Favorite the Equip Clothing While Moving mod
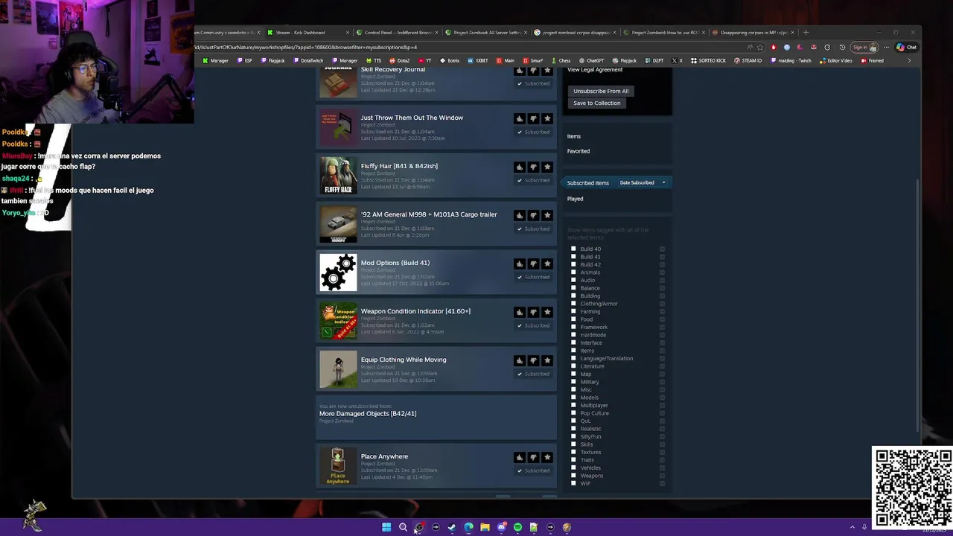The height and width of the screenshot is (536, 953). [547, 360]
